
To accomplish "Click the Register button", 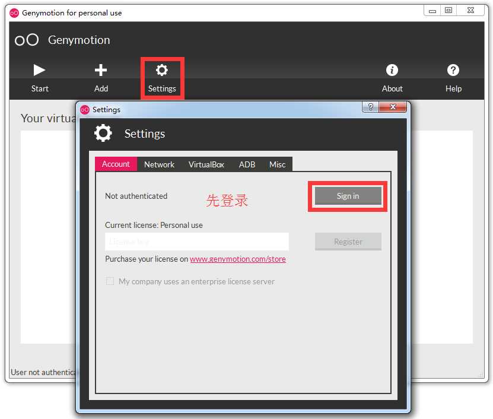I will click(x=348, y=242).
